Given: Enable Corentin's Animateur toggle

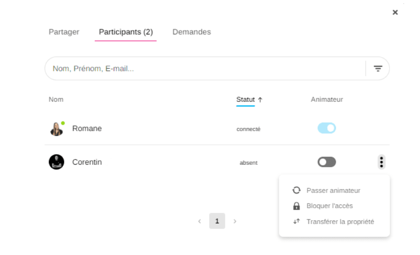Looking at the screenshot, I should pos(326,162).
